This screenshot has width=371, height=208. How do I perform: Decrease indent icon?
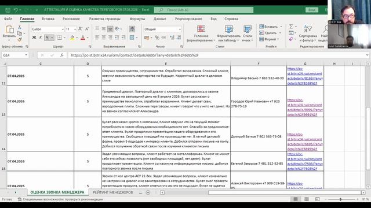[x=117, y=38]
